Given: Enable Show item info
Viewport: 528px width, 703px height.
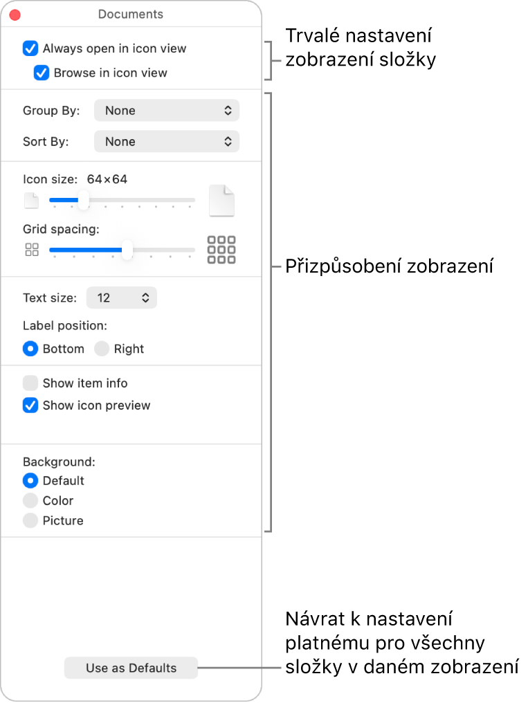Looking at the screenshot, I should click(30, 383).
